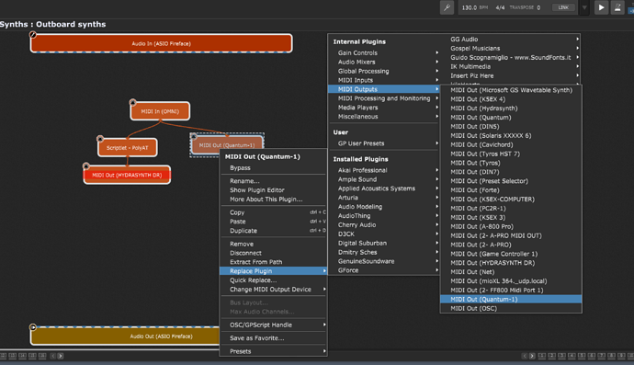Expand MIDI Inputs category

384,80
